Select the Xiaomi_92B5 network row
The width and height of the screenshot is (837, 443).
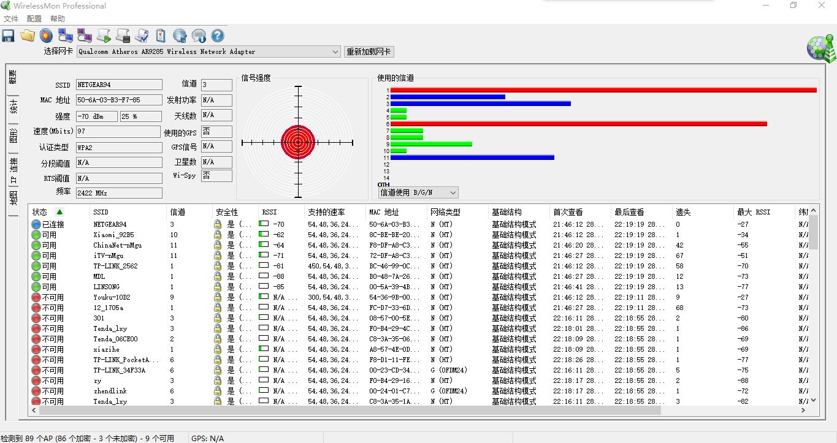click(114, 235)
